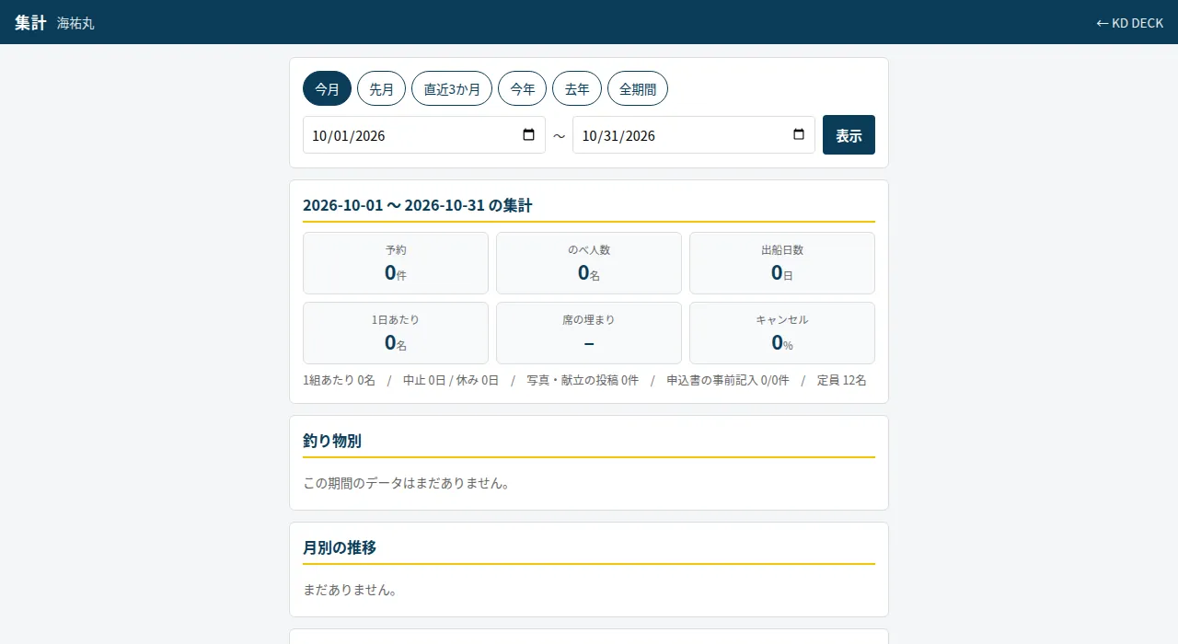This screenshot has width=1178, height=644.
Task: Switch to 直近3か月 period
Action: [452, 88]
